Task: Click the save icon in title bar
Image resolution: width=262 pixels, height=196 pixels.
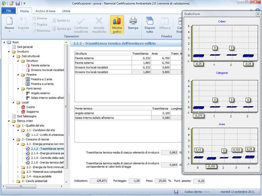Action: click(18, 3)
